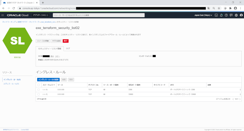Click the search resources and services field
Viewport: 244px width, 131px height.
(99, 15)
